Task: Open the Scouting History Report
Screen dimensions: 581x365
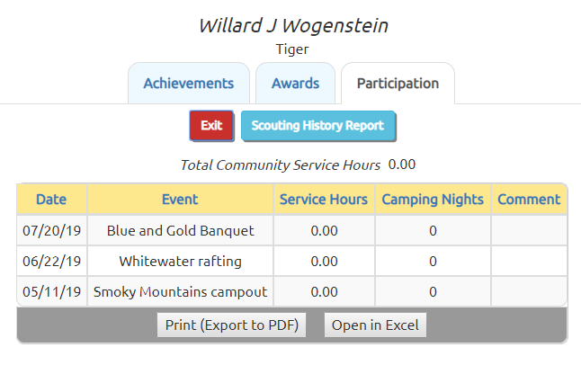Action: pos(317,126)
